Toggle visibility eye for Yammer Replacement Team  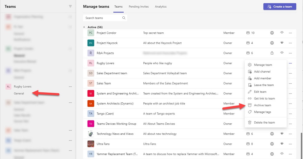(x=282, y=154)
